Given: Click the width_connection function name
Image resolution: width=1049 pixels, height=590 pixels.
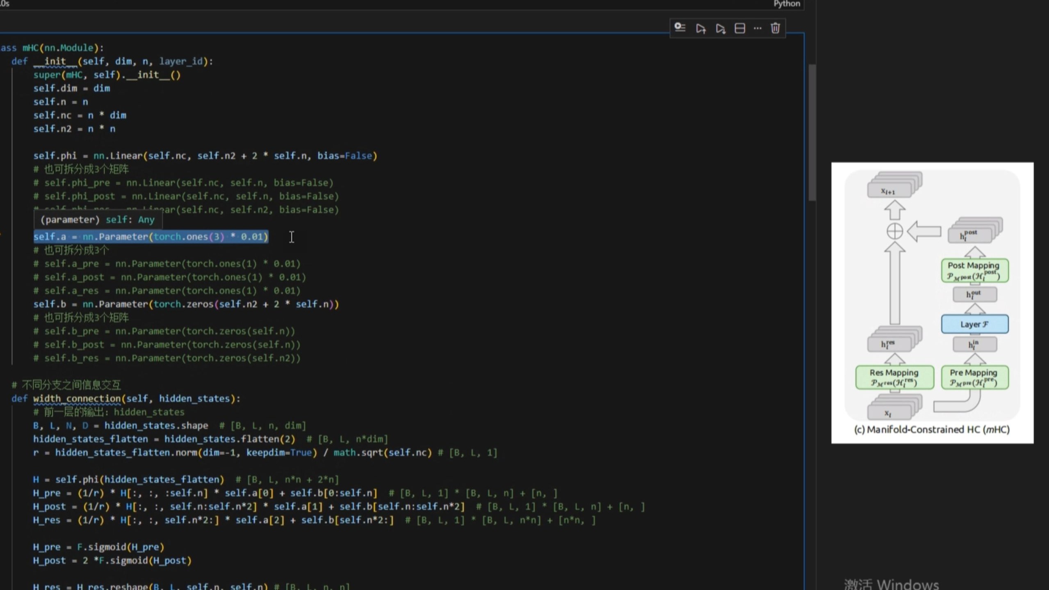Looking at the screenshot, I should point(77,398).
